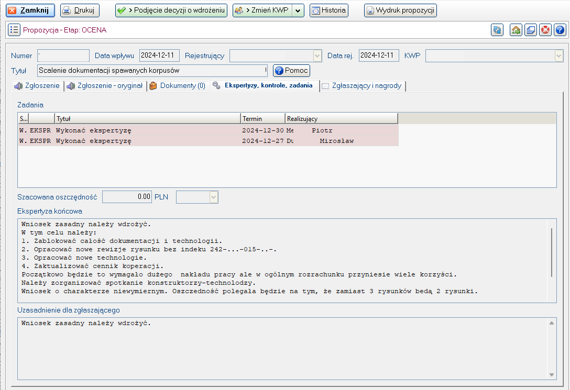Click the blue question mark icon in the header
Screen dimensions: 570x390
coord(560,30)
